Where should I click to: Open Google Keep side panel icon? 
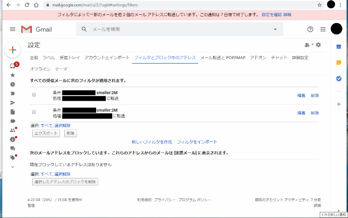pyautogui.click(x=339, y=63)
